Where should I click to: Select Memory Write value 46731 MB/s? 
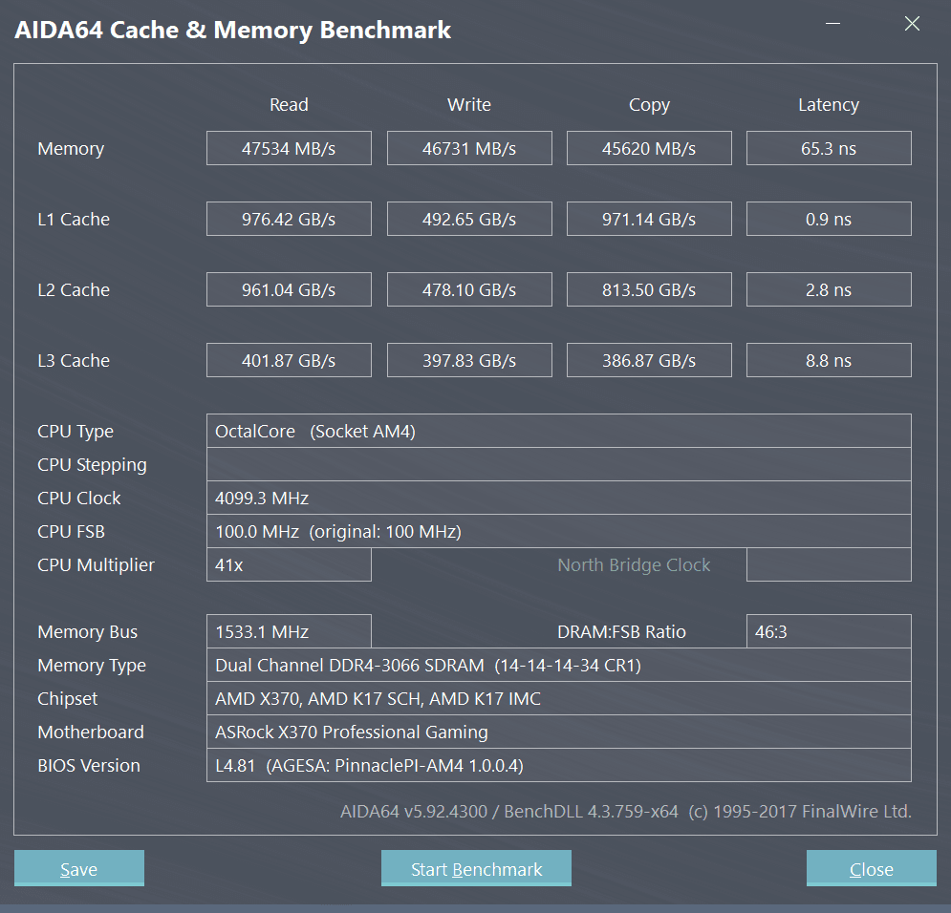pyautogui.click(x=469, y=148)
